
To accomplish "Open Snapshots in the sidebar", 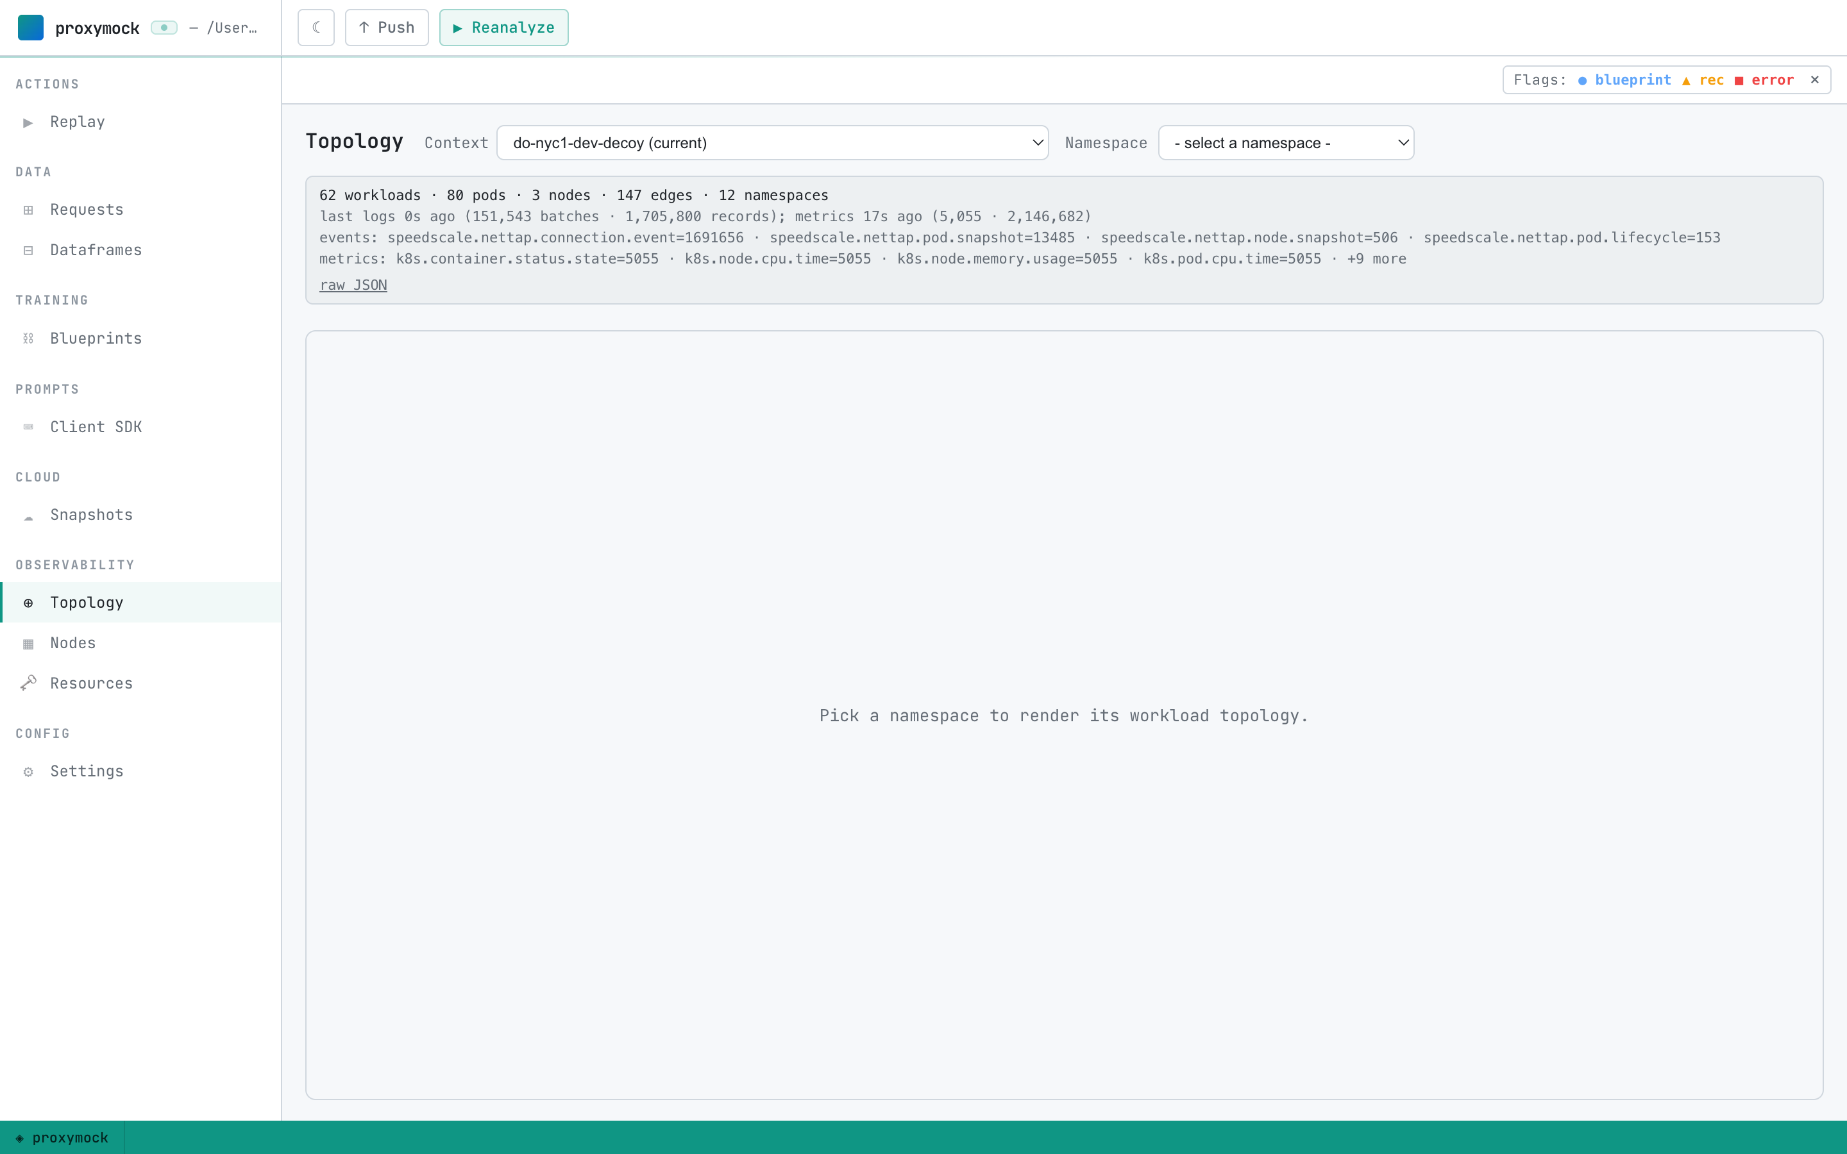I will (140, 514).
